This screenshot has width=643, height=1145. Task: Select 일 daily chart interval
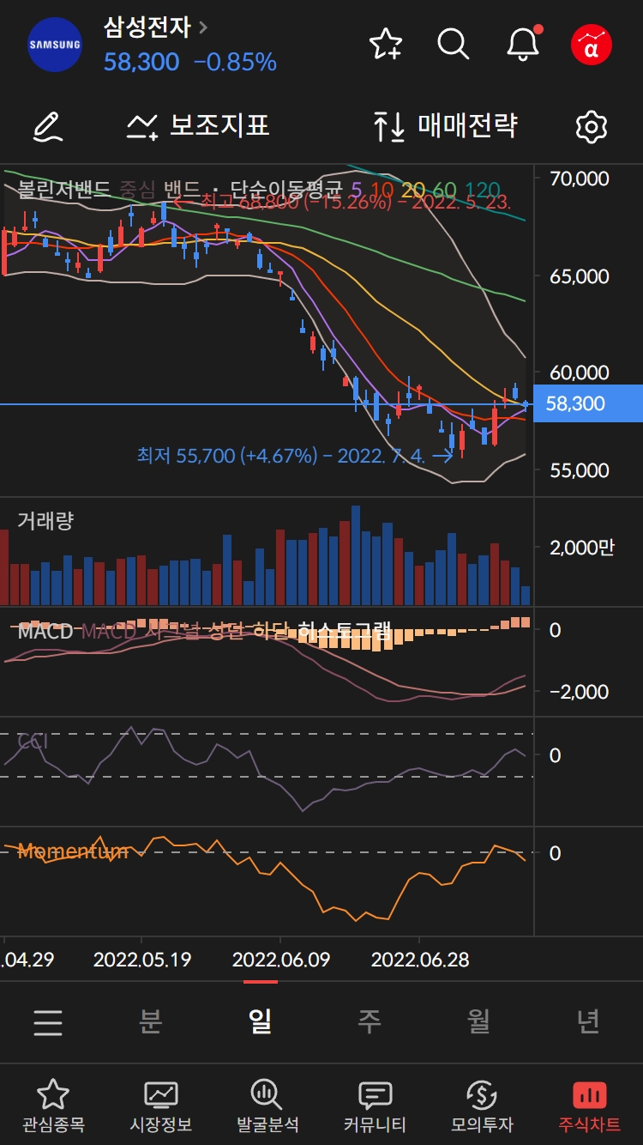tap(261, 1021)
